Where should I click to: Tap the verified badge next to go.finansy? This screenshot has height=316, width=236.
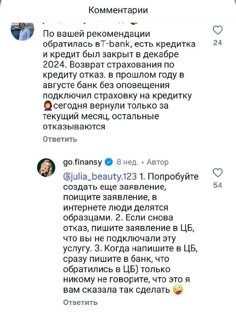coord(109,162)
